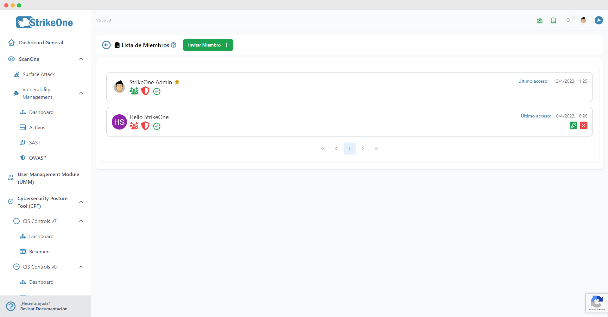Click StrikeOne Admin's red shield icon
The height and width of the screenshot is (317, 608).
click(145, 91)
